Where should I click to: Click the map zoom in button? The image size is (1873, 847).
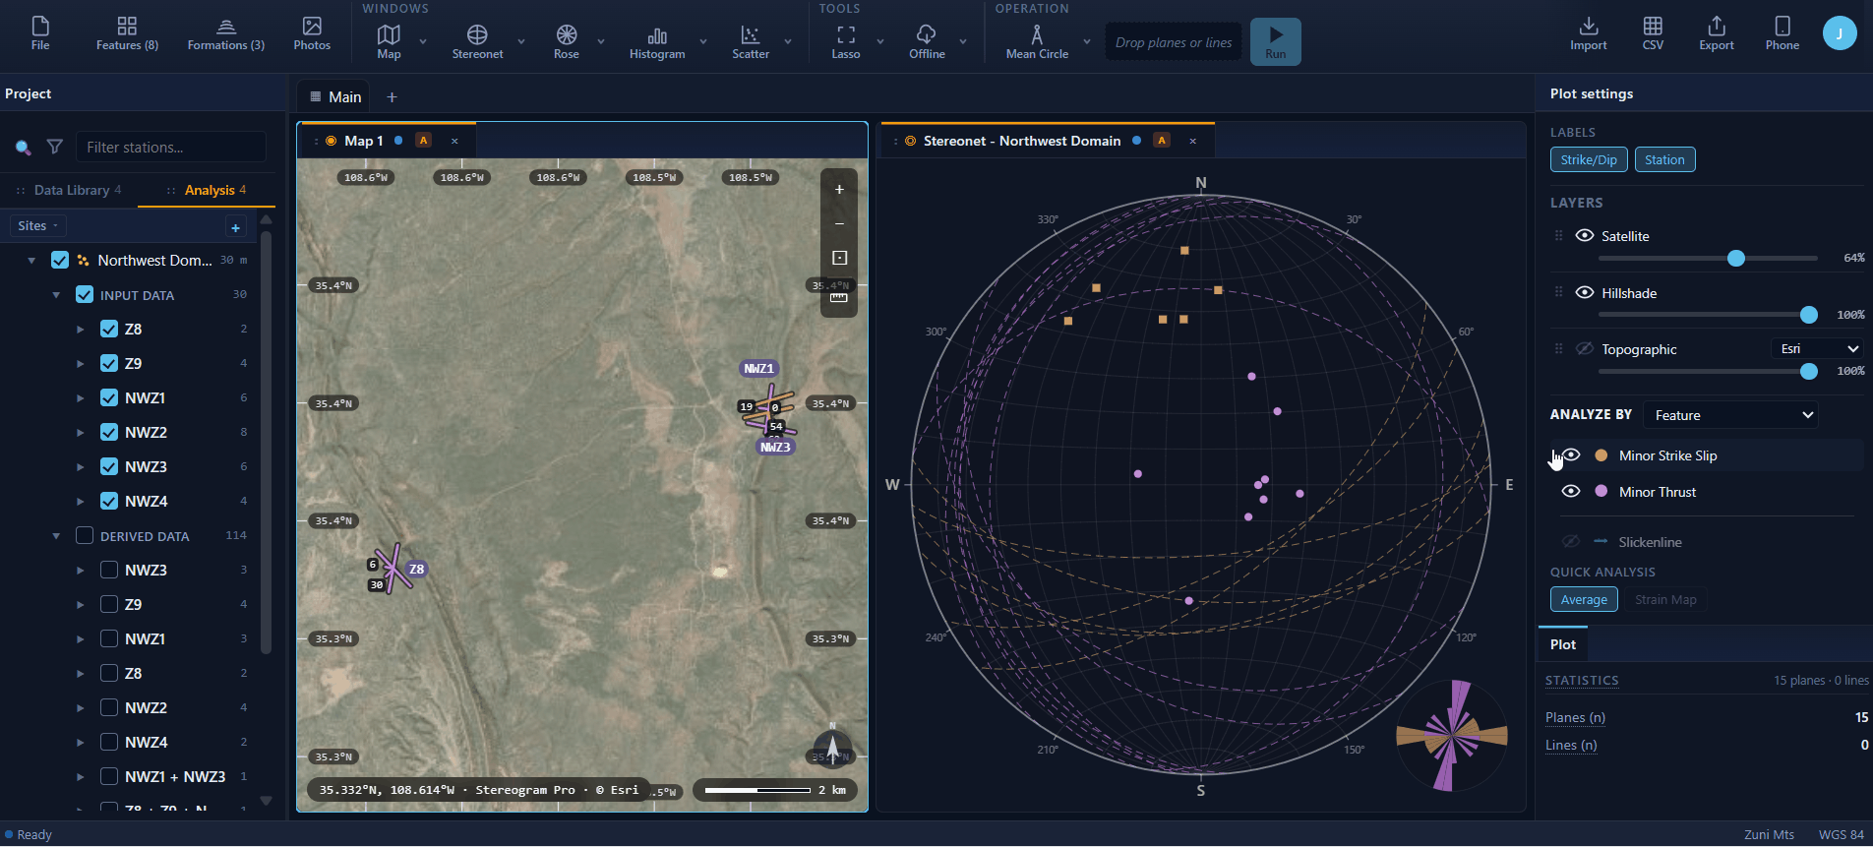pyautogui.click(x=839, y=189)
